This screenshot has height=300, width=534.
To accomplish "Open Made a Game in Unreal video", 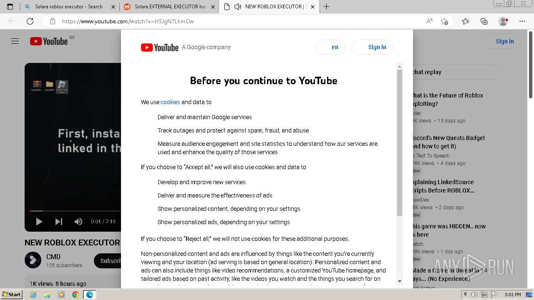I will click(450, 275).
